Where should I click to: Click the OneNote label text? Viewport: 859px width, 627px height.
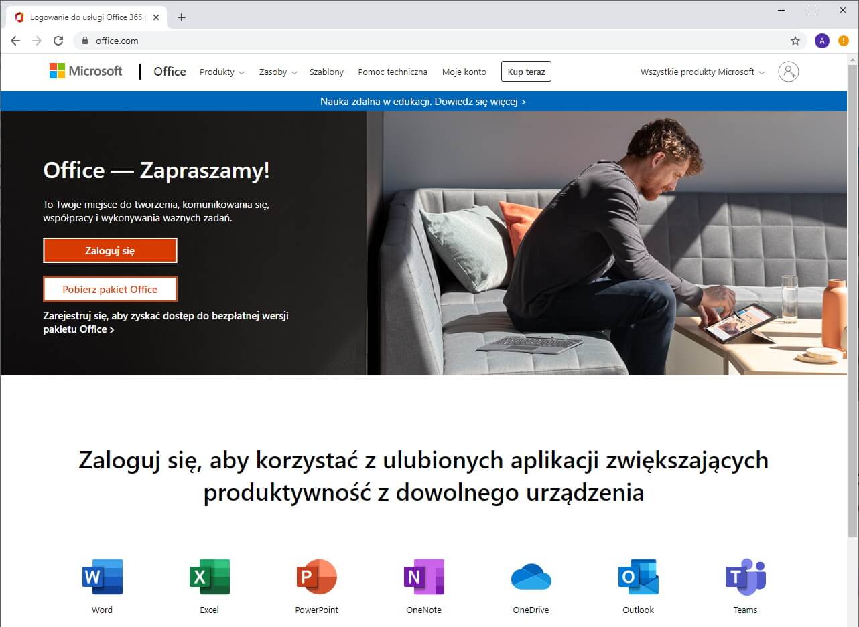[424, 610]
